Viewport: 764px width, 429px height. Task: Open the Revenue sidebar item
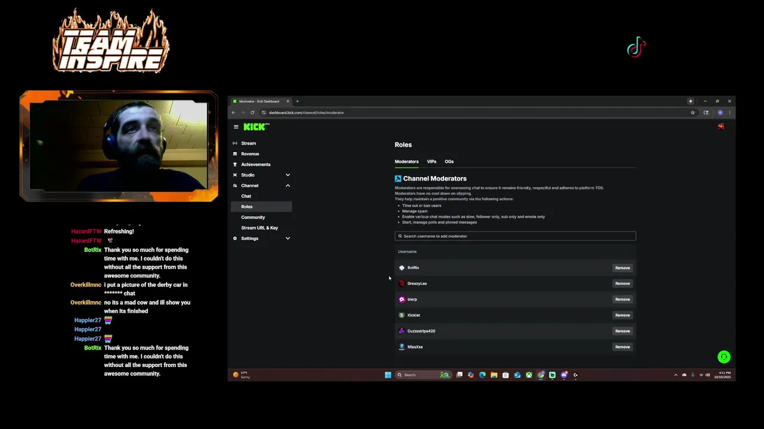(261, 154)
